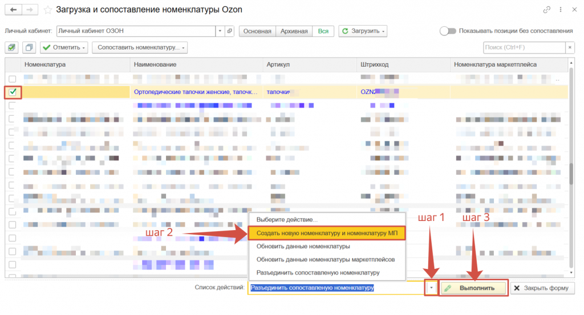The height and width of the screenshot is (315, 584).
Task: Click the check-all rows toolbar icon
Action: pyautogui.click(x=13, y=47)
